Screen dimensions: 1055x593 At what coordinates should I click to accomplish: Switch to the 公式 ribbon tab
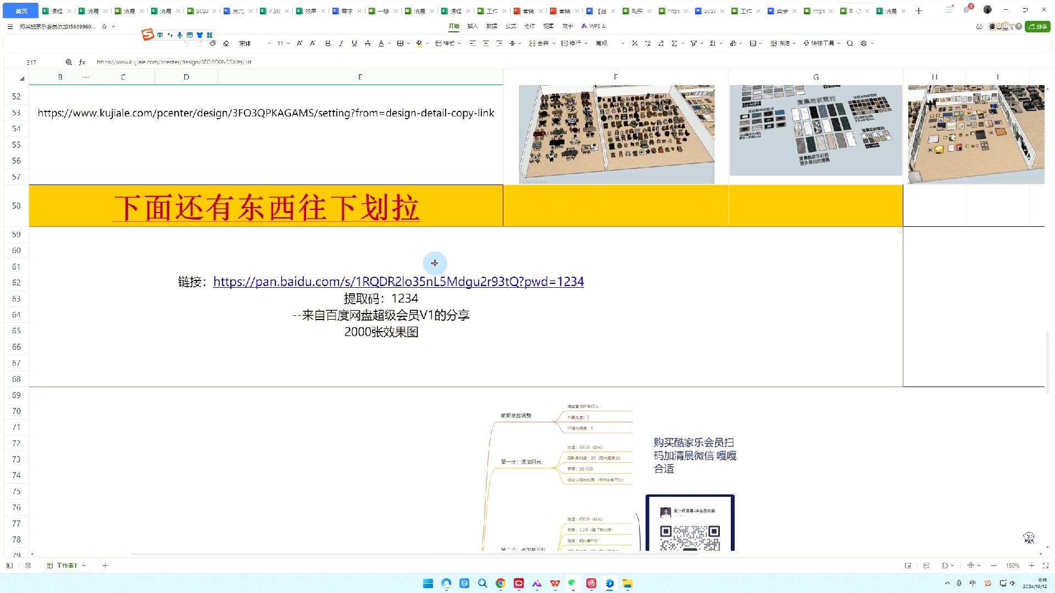510,26
